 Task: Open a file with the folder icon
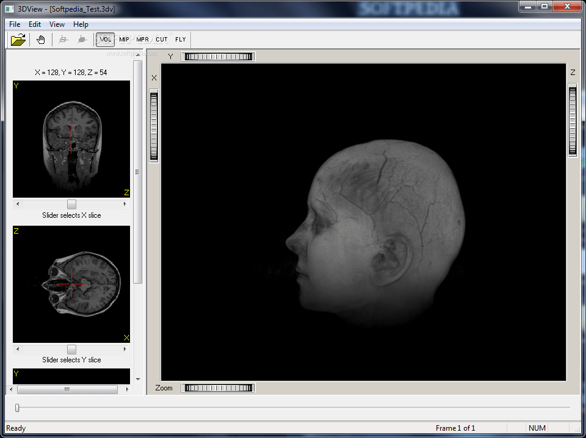[18, 40]
